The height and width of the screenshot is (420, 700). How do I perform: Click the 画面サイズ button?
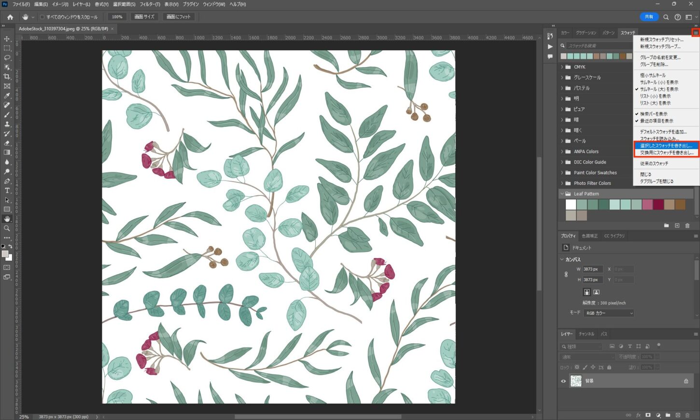(x=144, y=17)
